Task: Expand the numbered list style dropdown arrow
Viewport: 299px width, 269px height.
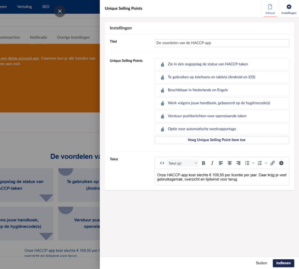Action: [266, 163]
